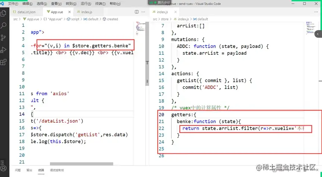Open the 查看(V) menu

[x=56, y=4]
